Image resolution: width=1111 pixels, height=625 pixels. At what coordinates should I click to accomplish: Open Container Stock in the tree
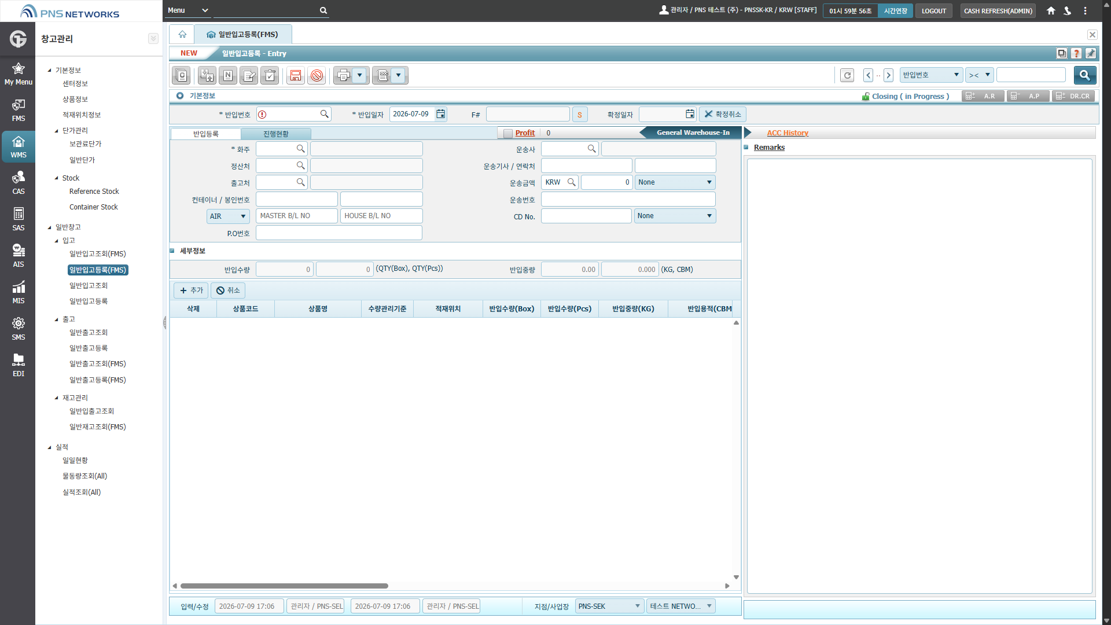pos(93,207)
